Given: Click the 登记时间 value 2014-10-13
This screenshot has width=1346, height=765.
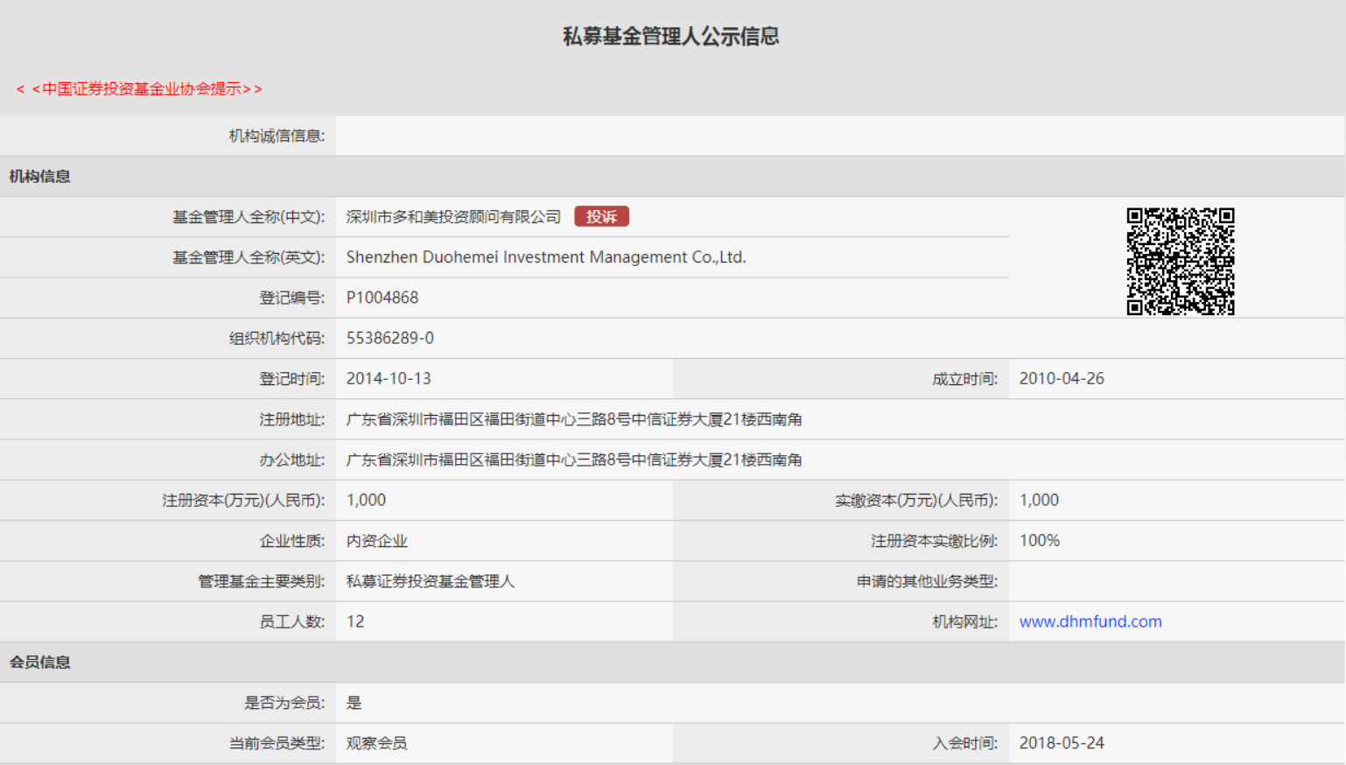Looking at the screenshot, I should 389,378.
